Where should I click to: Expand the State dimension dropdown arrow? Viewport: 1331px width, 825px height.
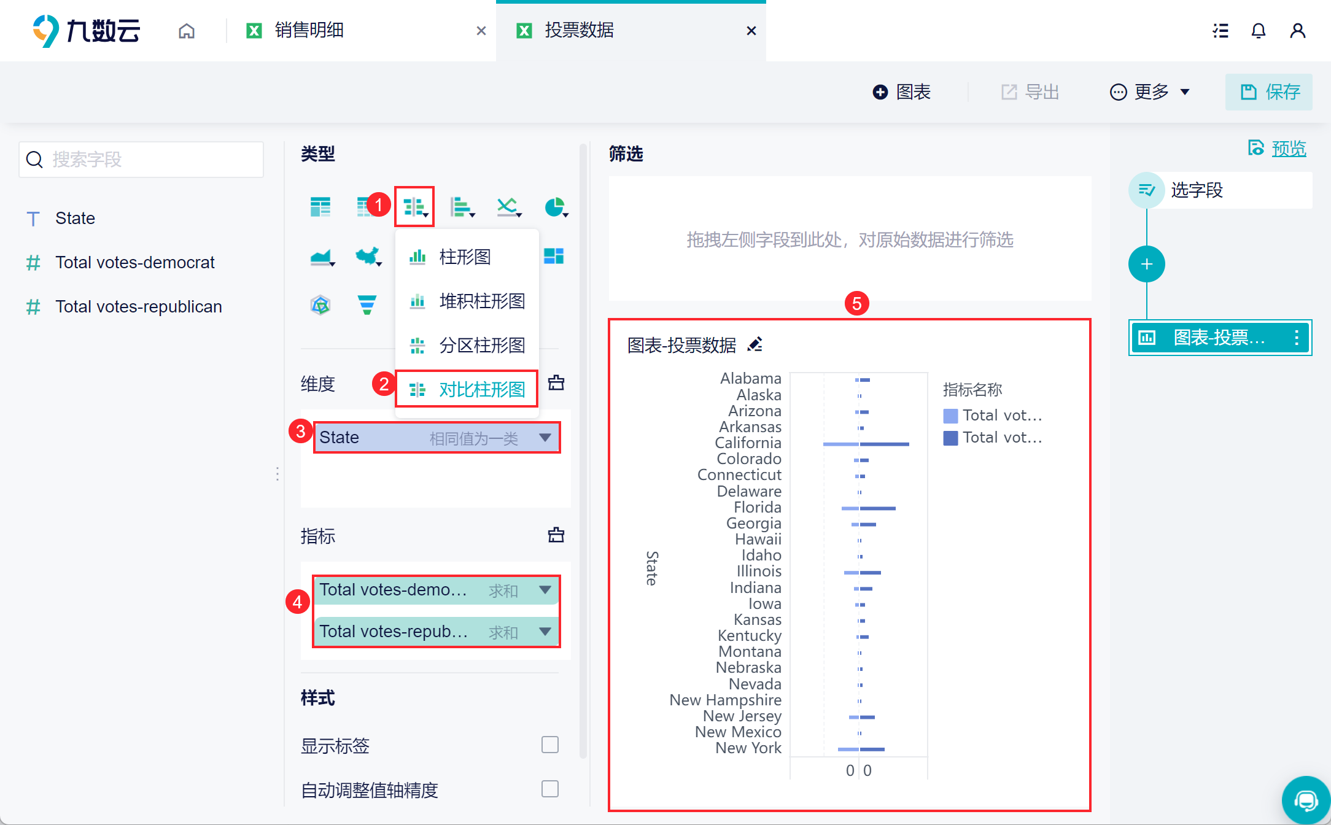[x=545, y=437]
